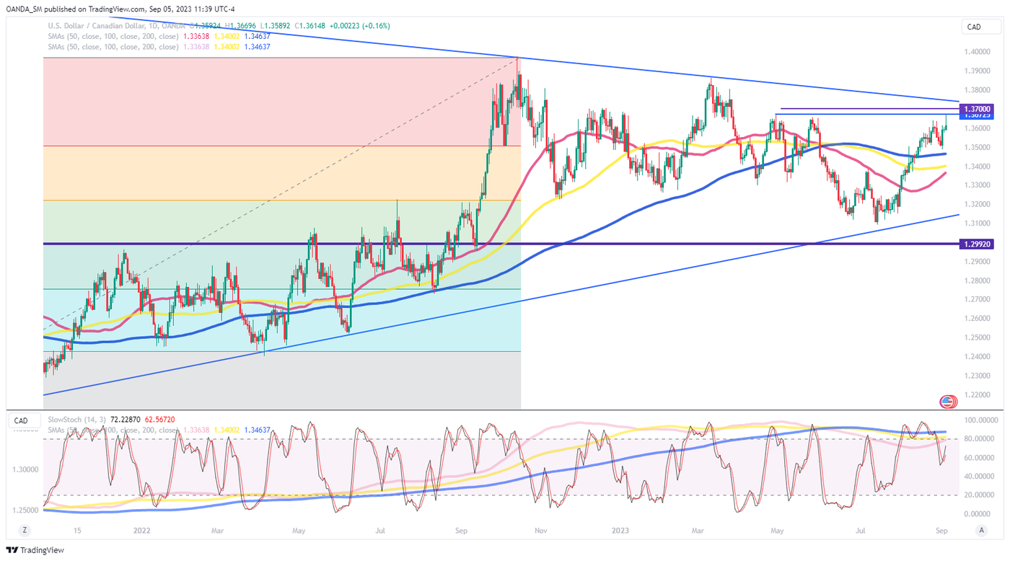Screen dimensions: 1010x561
Task: Click the US flag economic event icon
Action: coord(948,402)
